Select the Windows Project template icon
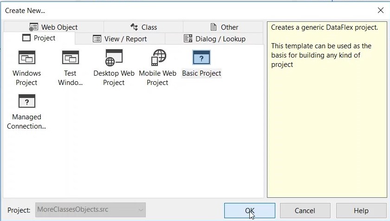This screenshot has width=390, height=221. pyautogui.click(x=26, y=58)
